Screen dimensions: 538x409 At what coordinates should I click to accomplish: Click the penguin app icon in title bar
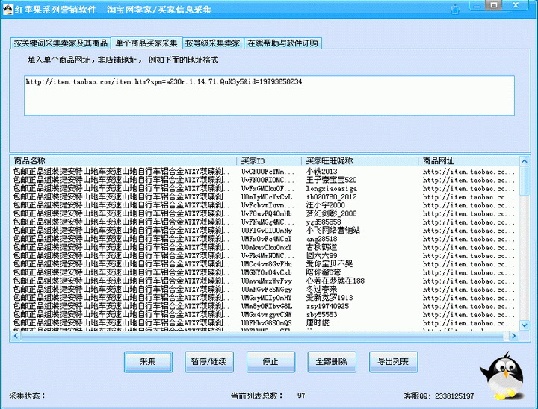point(7,9)
